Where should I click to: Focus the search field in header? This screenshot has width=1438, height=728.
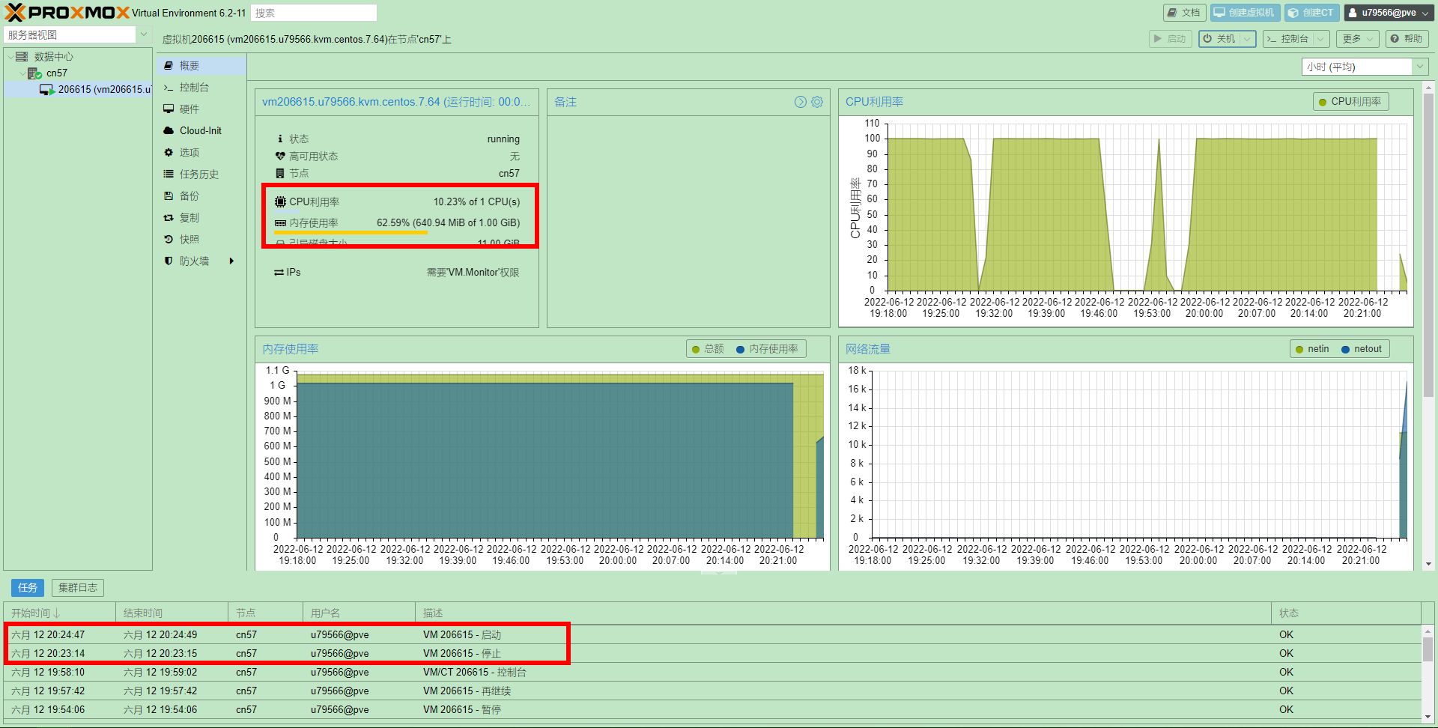(x=313, y=13)
